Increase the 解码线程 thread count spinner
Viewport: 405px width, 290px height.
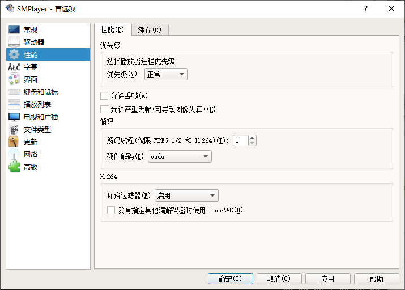[252, 138]
